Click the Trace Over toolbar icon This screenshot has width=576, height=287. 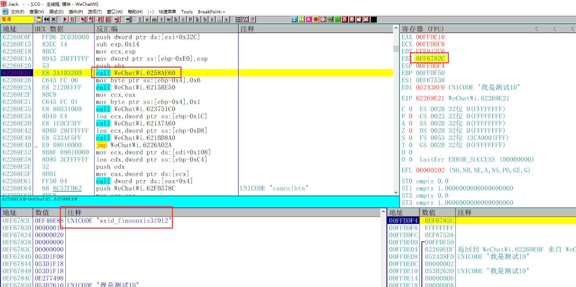pos(108,19)
